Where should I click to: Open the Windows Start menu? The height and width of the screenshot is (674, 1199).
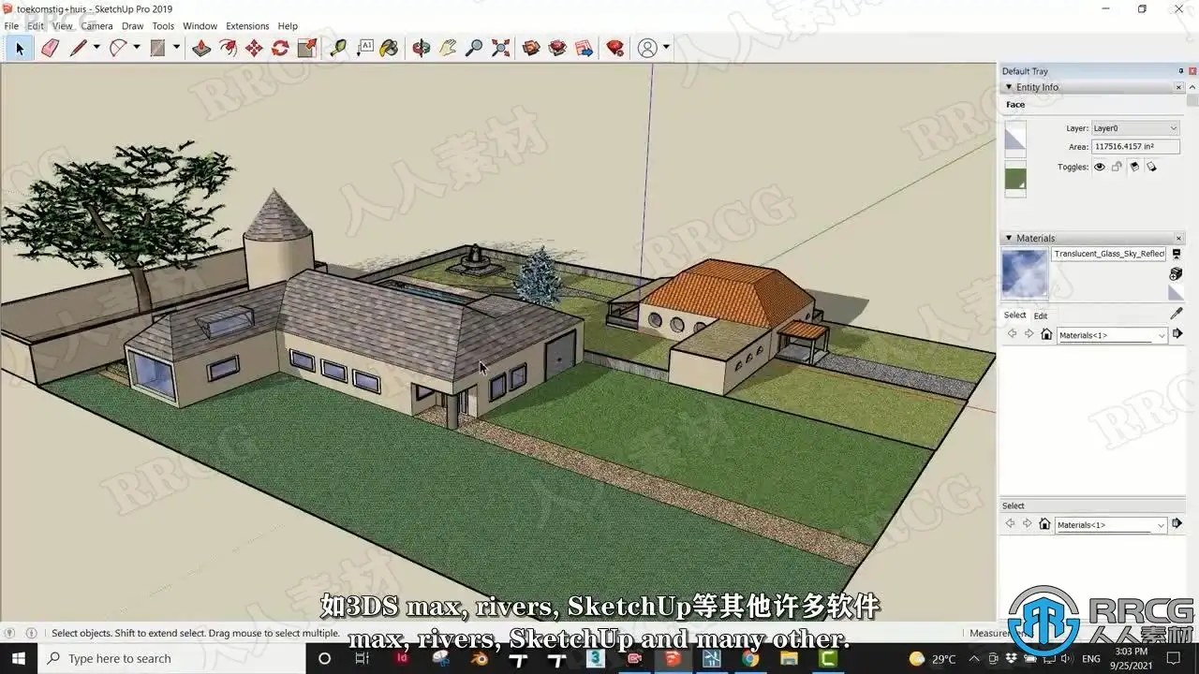(x=19, y=659)
